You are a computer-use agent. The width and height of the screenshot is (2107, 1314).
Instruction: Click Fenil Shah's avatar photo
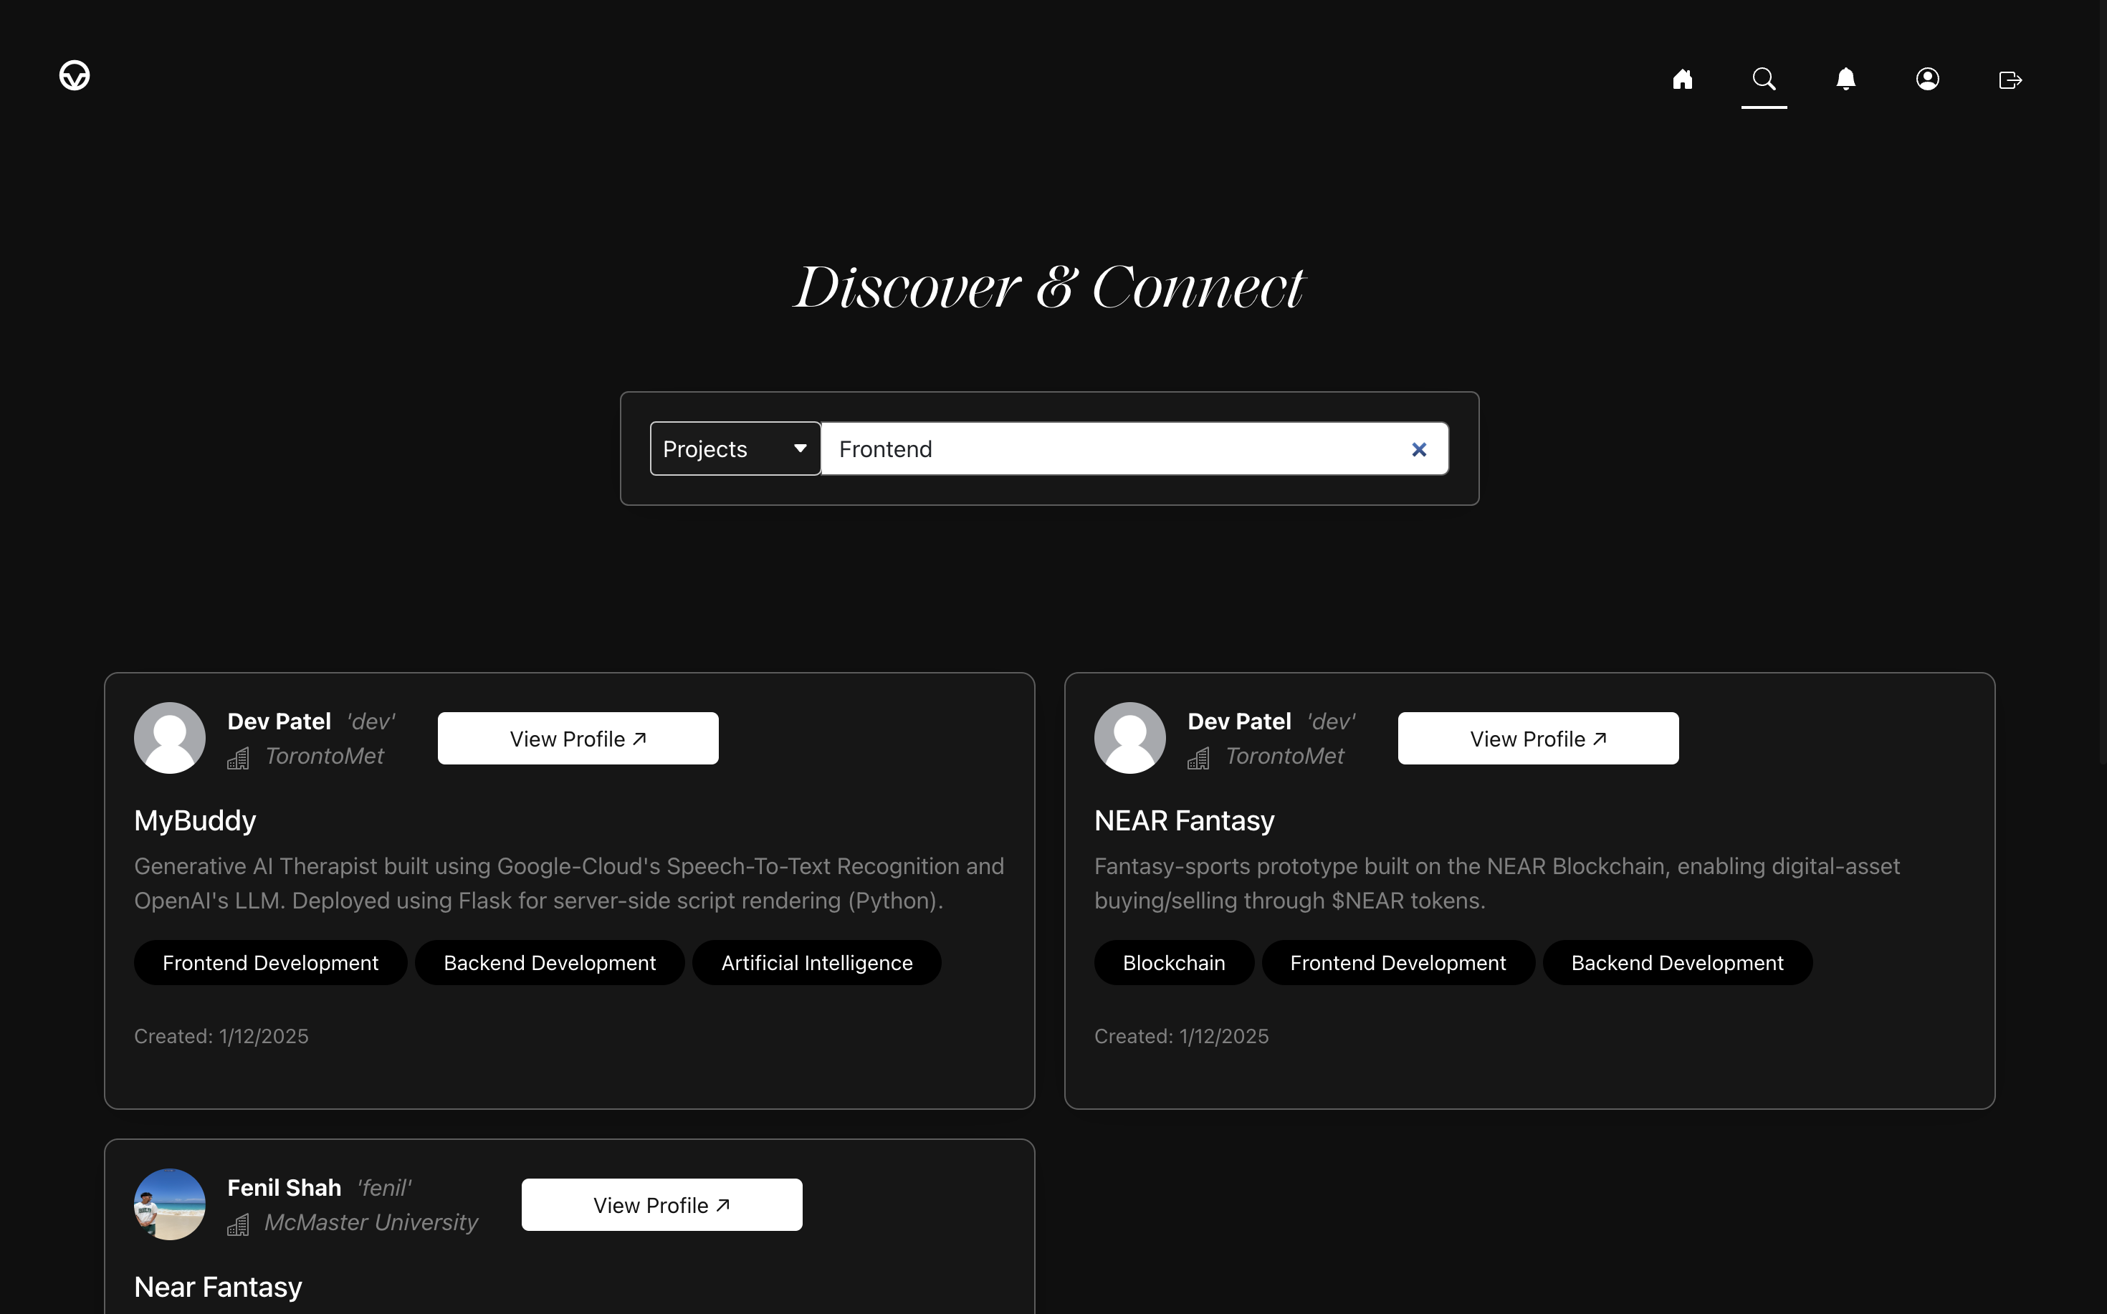pyautogui.click(x=170, y=1204)
